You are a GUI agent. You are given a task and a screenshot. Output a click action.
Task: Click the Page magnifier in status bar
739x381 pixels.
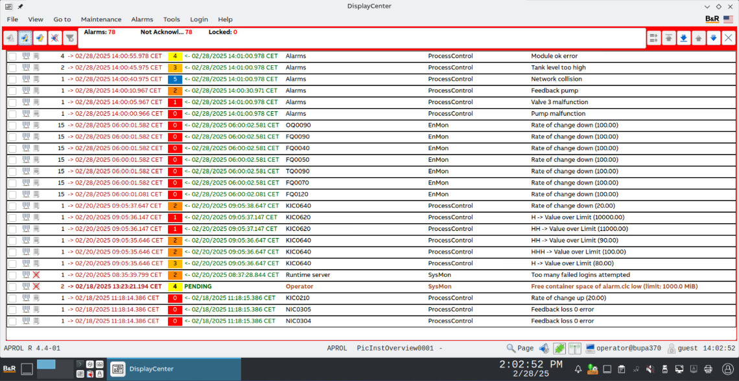point(520,349)
